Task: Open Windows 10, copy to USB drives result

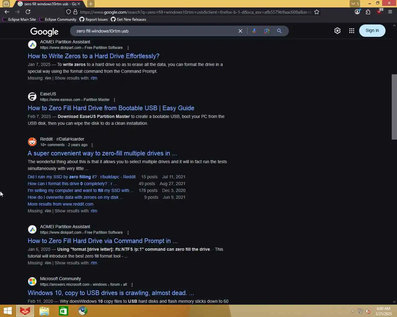Action: point(111,293)
